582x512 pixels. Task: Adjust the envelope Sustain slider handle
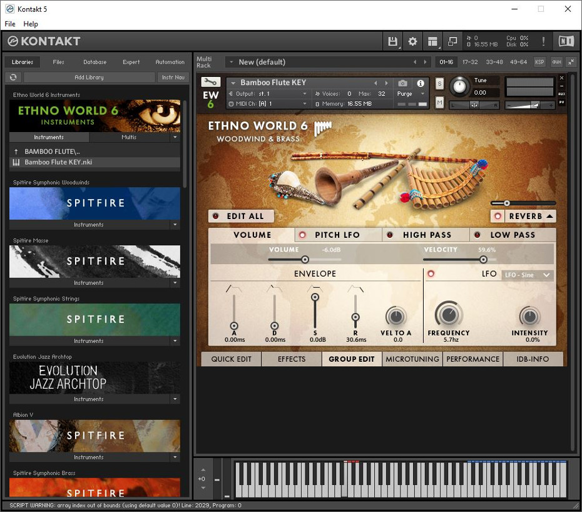click(315, 297)
